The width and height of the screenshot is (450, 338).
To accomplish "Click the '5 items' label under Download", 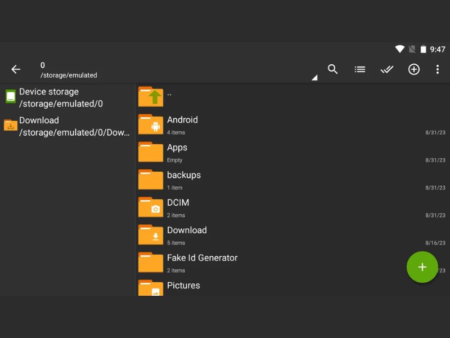I will 176,243.
